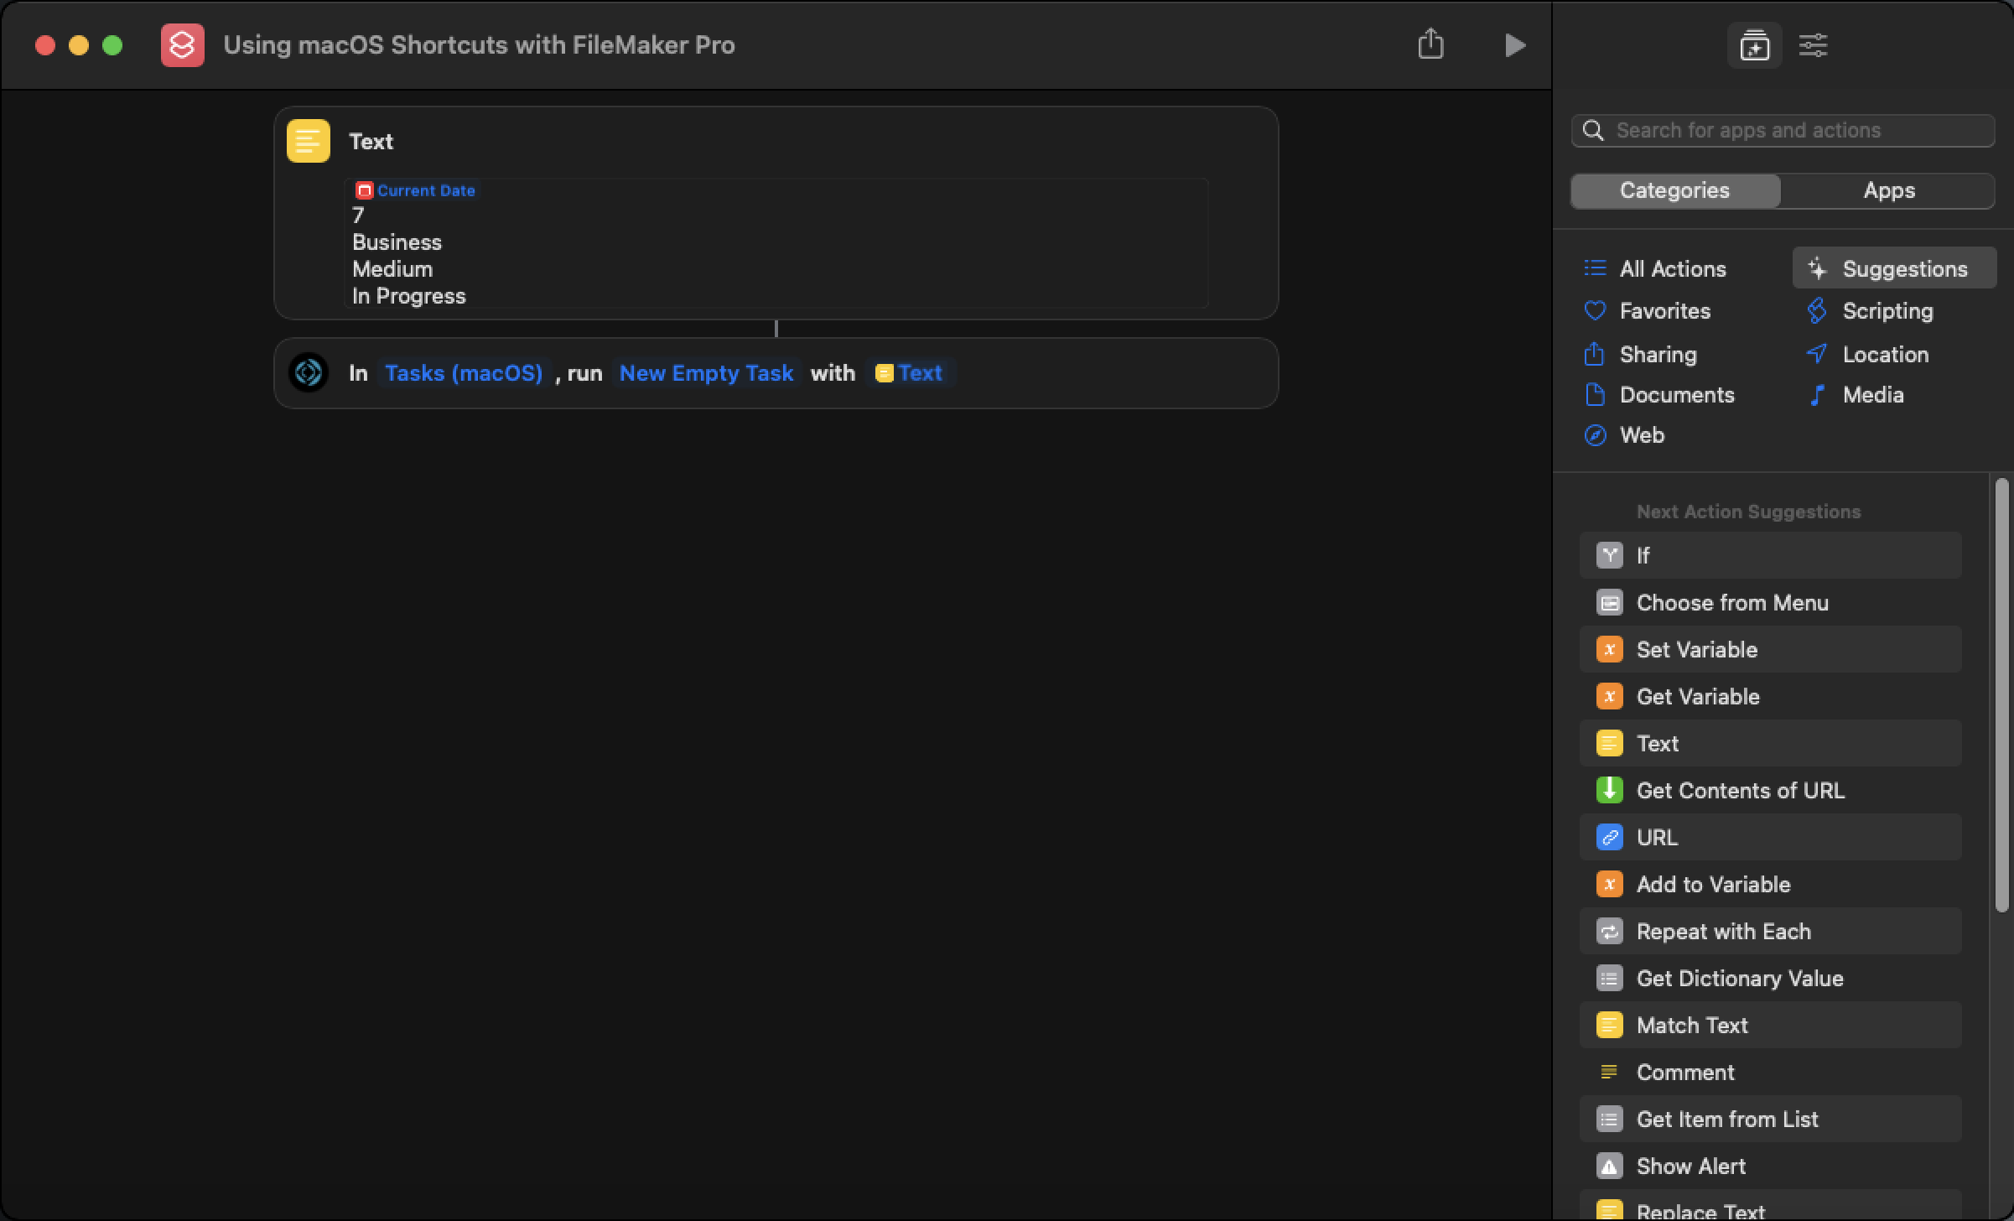Switch to the Apps tab
Screen dimensions: 2014x1221
click(1888, 190)
